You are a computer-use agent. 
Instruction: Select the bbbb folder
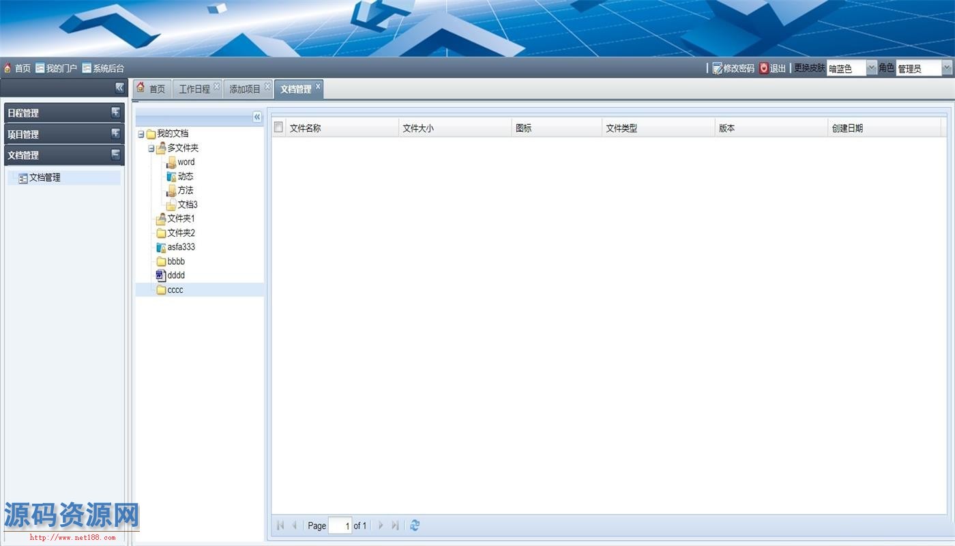click(x=176, y=261)
